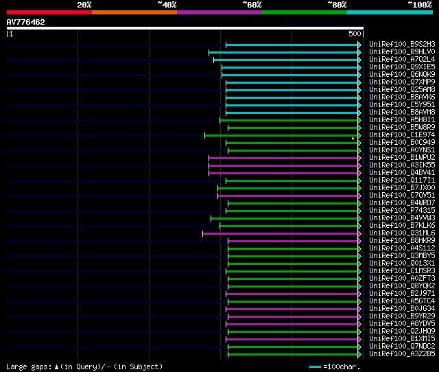Click the cyan 100char scale legend bar

316,367
